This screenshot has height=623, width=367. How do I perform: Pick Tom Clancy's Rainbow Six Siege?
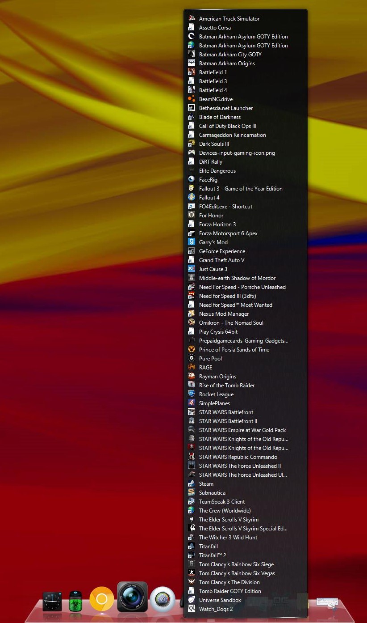point(236,564)
